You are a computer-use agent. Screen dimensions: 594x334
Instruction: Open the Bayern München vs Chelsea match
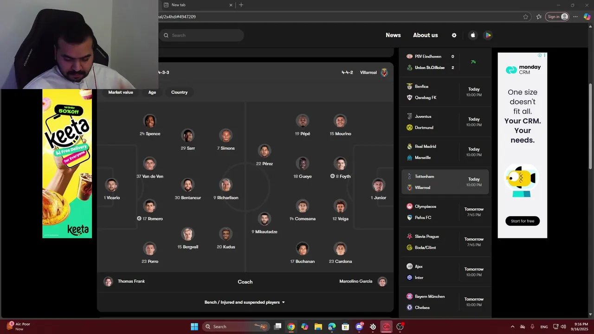click(x=445, y=302)
